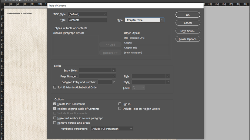Image resolution: width=250 pixels, height=140 pixels.
Task: Open the Page Number dropdown
Action: click(x=97, y=76)
